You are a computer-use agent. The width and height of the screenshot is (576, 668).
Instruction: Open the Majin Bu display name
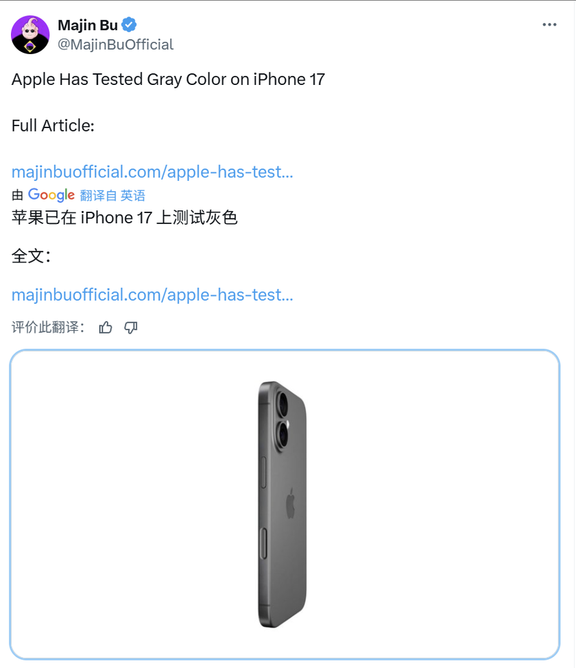(x=87, y=25)
